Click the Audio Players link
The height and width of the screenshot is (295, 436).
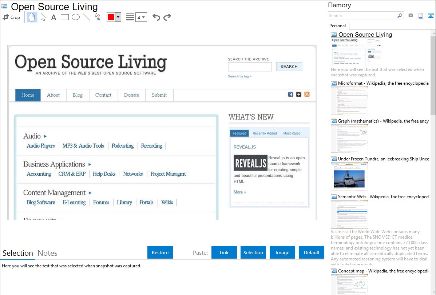41,146
